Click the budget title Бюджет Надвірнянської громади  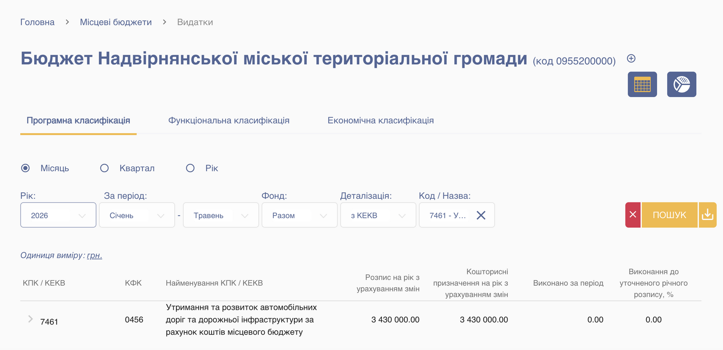[274, 58]
